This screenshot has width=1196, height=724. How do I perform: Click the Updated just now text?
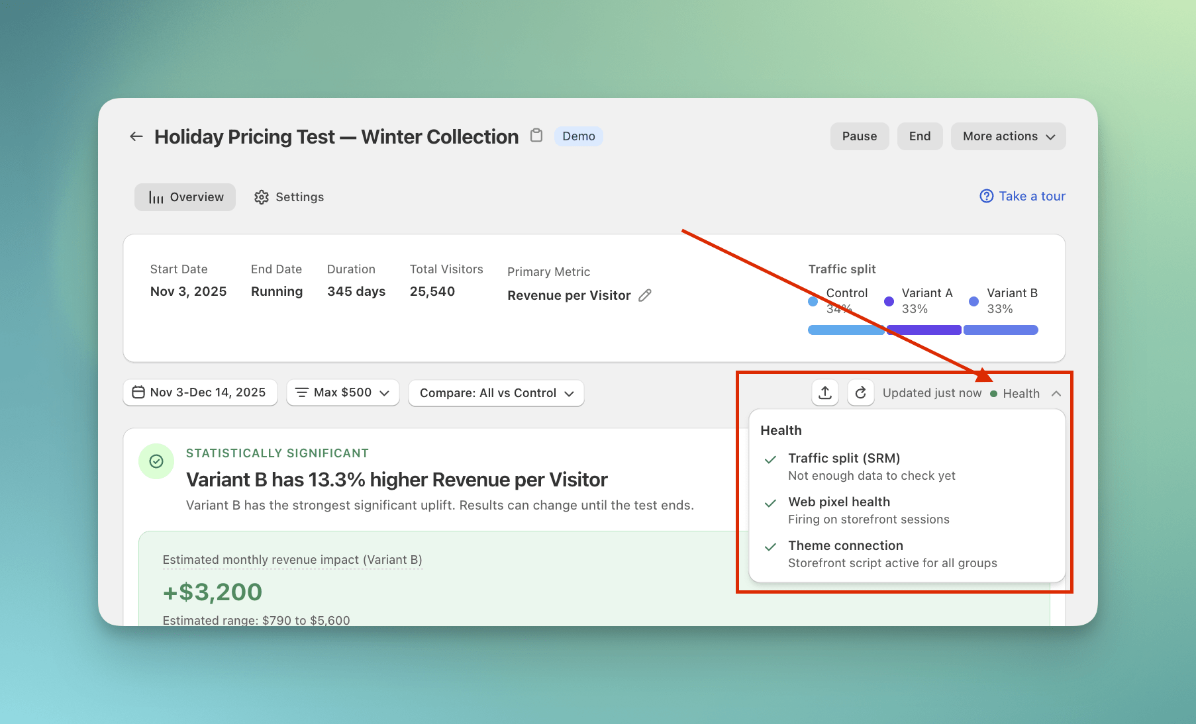932,393
